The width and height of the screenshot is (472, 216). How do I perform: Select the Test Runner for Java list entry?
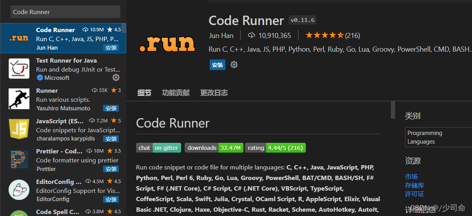[63, 68]
